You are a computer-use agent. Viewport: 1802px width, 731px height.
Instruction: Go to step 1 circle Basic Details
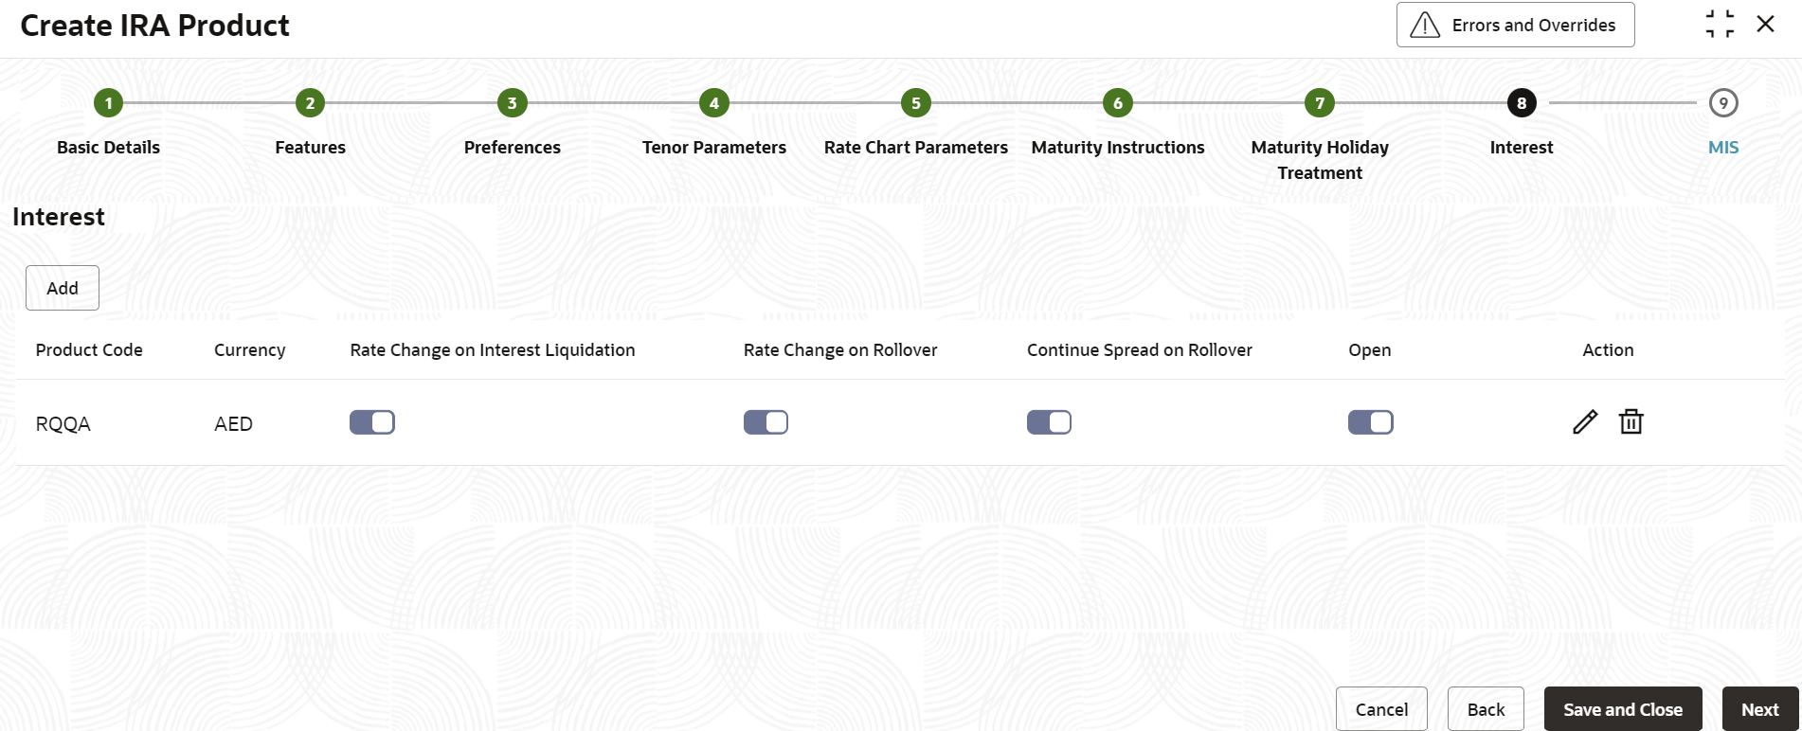pos(109,103)
